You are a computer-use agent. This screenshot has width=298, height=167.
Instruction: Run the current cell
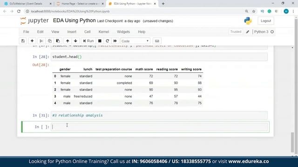tap(88, 41)
